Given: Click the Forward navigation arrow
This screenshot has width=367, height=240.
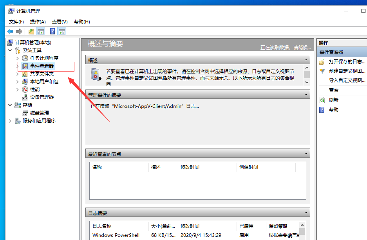Looking at the screenshot, I should (19, 31).
